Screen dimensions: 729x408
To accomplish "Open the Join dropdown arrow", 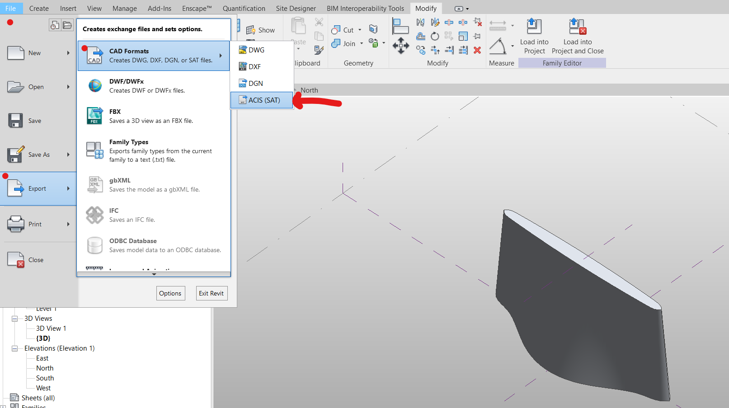I will click(x=362, y=43).
